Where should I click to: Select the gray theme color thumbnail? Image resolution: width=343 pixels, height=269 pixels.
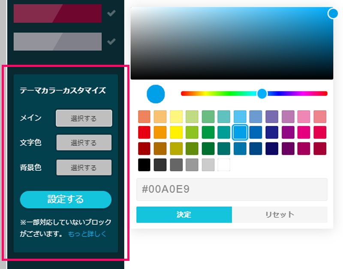pos(57,42)
